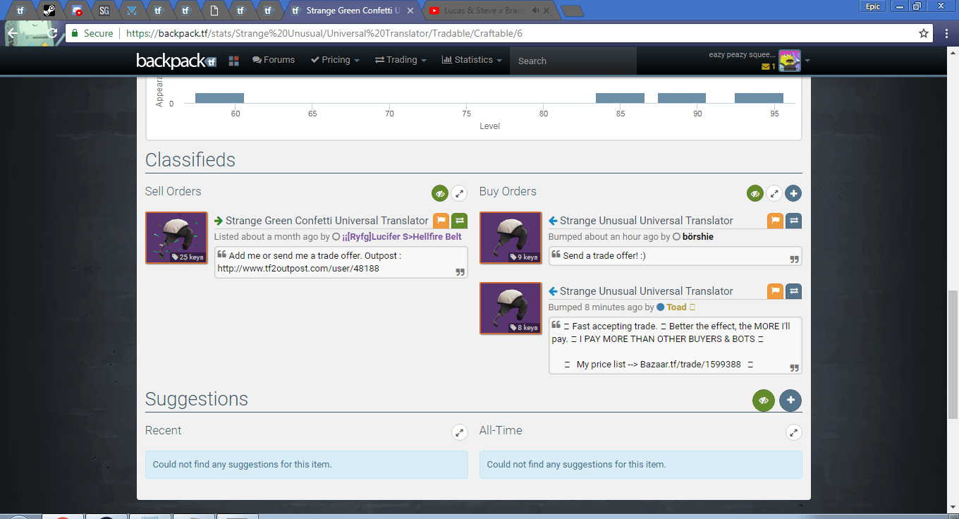This screenshot has height=519, width=959.
Task: Bookmark this page with the star
Action: click(924, 33)
